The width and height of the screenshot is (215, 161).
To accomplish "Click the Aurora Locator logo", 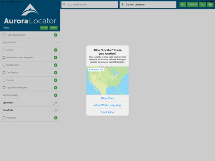I will click(x=30, y=14).
